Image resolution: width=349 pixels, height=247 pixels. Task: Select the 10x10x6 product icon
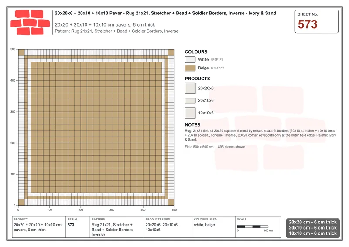[x=190, y=113]
